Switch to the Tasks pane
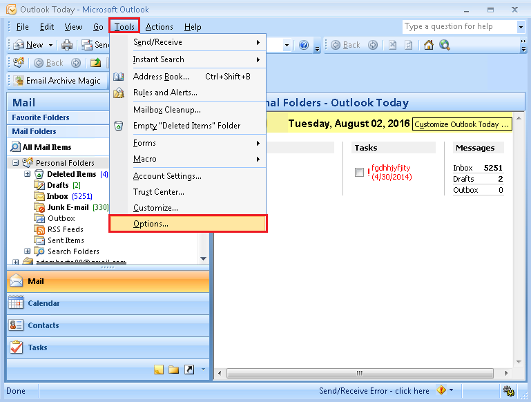Screen dimensions: 531x402 pos(108,347)
